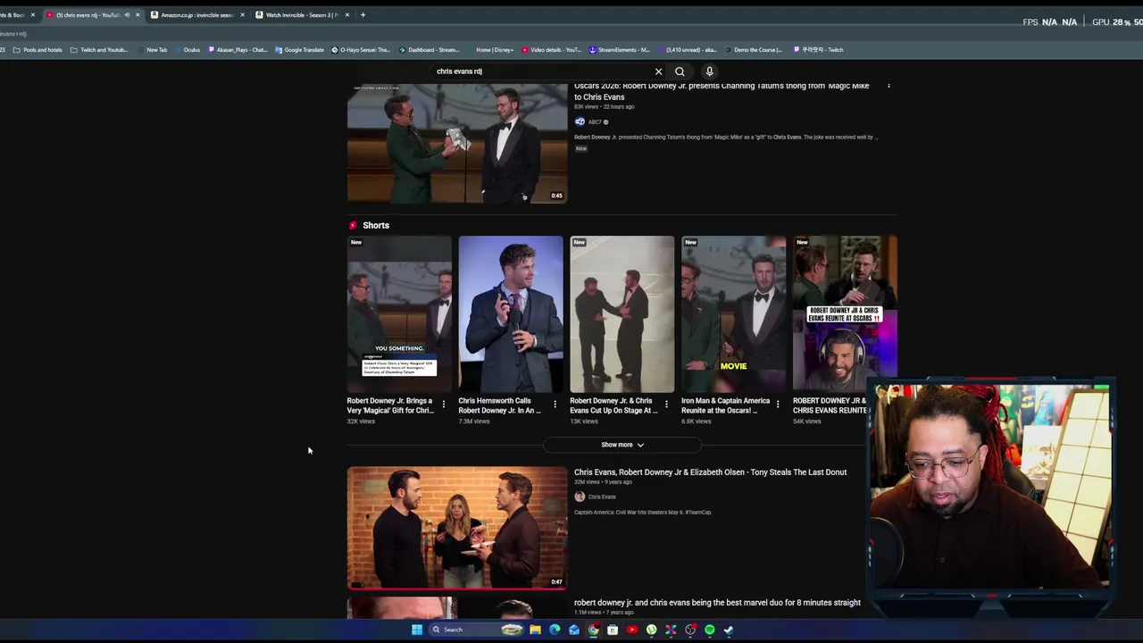Close the Watch Invincible Season 3 tab
Viewport: 1143px width, 643px height.
click(x=347, y=15)
